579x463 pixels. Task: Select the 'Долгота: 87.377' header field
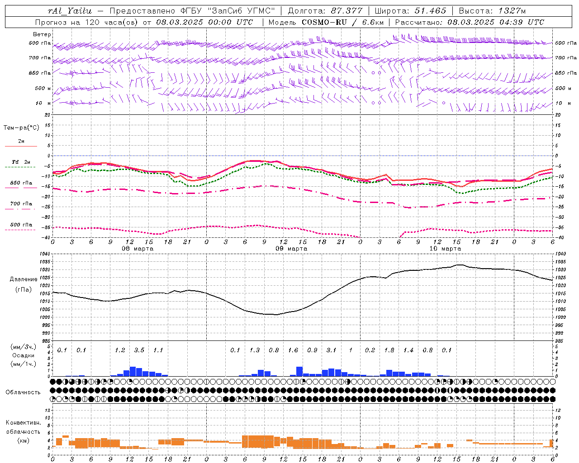(325, 11)
